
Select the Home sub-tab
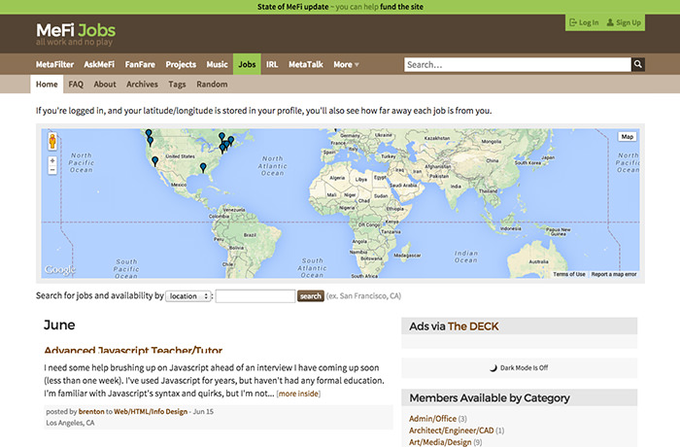pos(47,85)
